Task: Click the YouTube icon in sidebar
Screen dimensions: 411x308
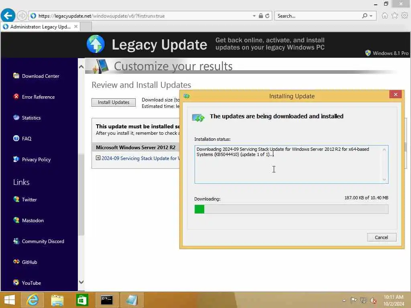Action: pyautogui.click(x=16, y=283)
